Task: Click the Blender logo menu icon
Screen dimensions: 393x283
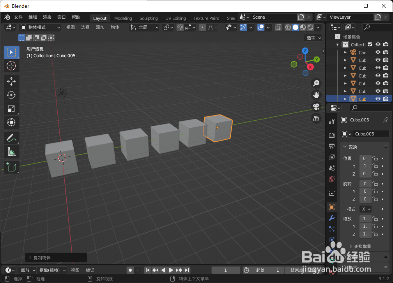Action: click(7, 17)
